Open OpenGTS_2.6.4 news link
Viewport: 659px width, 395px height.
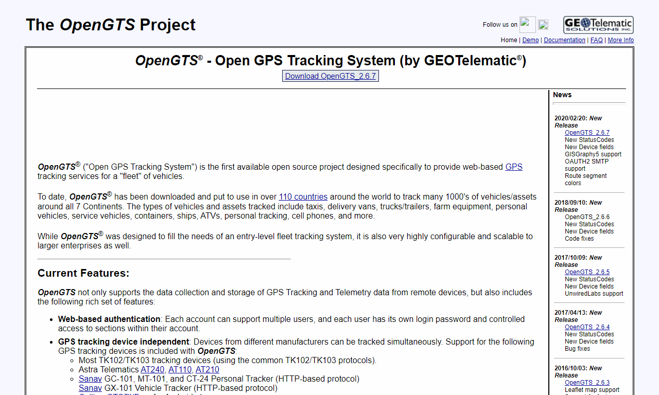pyautogui.click(x=587, y=327)
